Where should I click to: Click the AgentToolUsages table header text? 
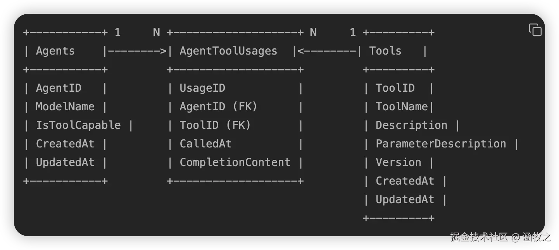click(x=228, y=51)
